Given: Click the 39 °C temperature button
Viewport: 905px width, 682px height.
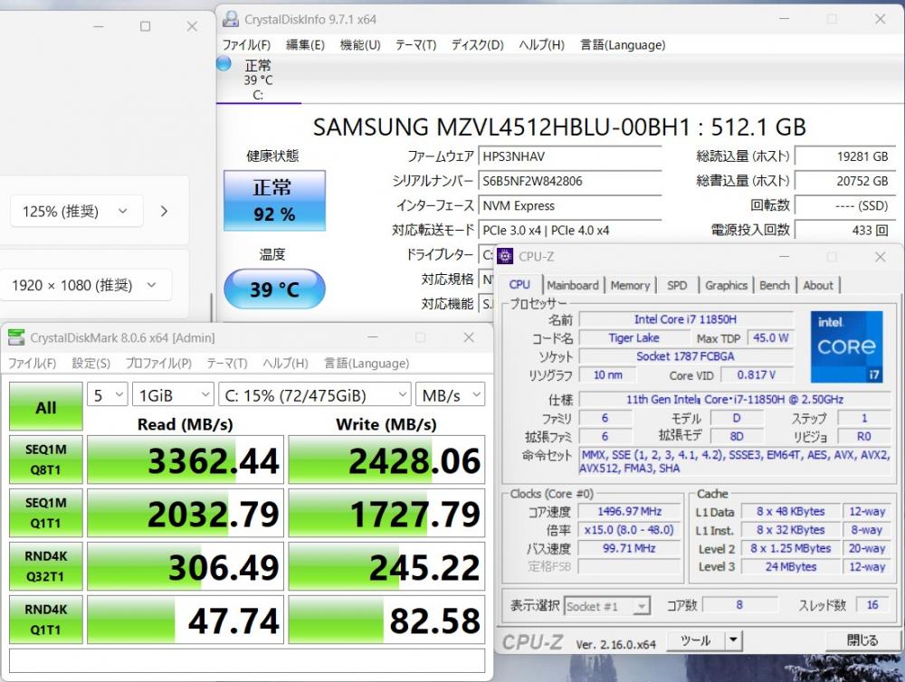Looking at the screenshot, I should (x=275, y=289).
